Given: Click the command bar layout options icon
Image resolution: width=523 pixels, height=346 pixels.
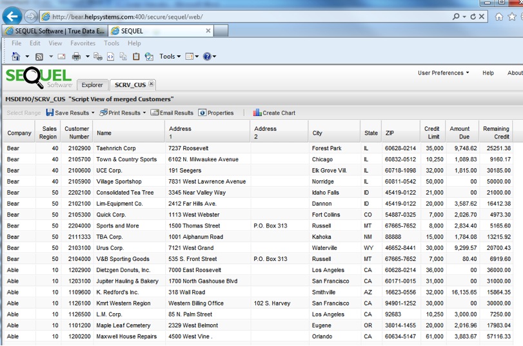Looking at the screenshot, I should click(x=189, y=56).
